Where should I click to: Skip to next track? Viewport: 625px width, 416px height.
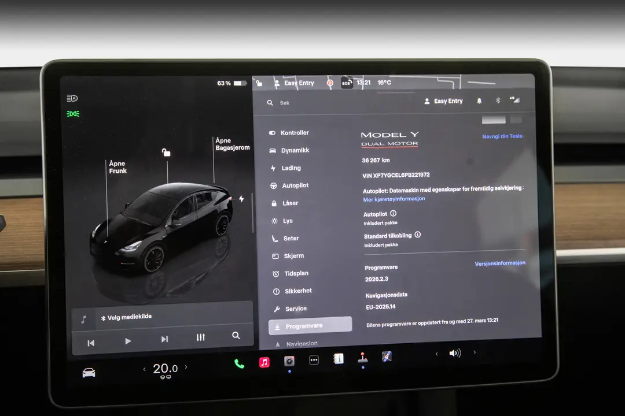point(164,339)
